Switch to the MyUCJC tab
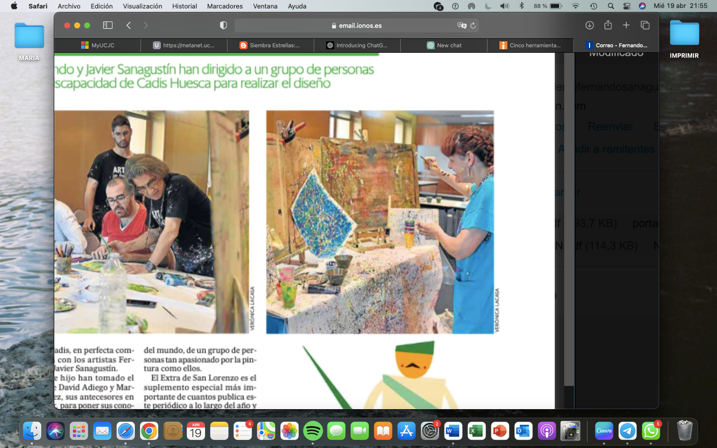717x448 pixels. click(x=98, y=45)
